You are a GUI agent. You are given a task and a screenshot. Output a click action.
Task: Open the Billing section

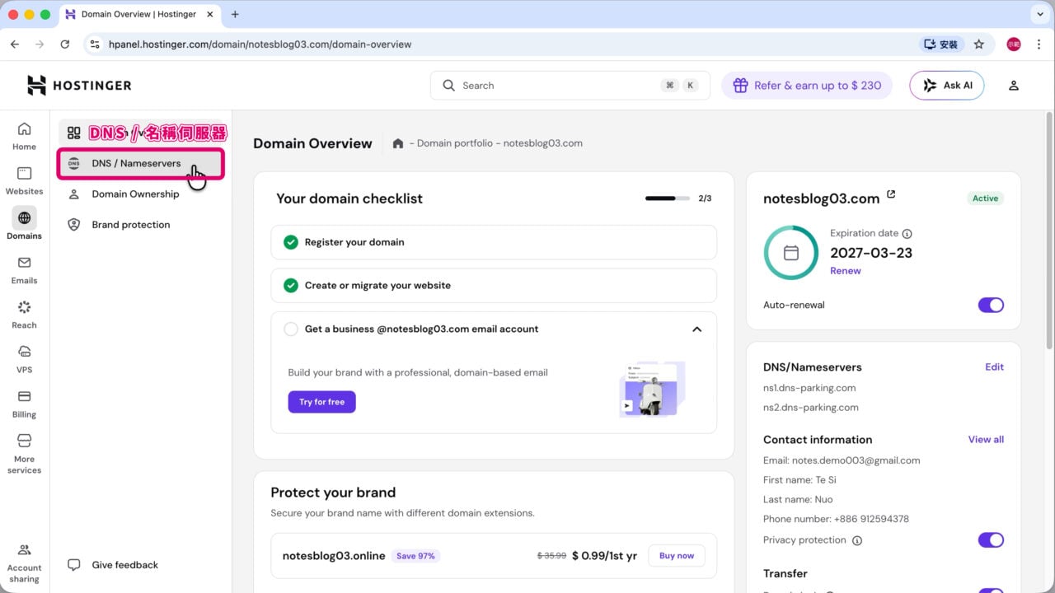(24, 404)
